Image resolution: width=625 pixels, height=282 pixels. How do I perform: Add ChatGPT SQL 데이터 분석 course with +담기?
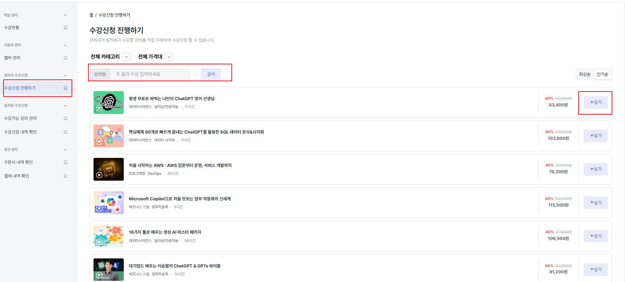click(x=596, y=136)
